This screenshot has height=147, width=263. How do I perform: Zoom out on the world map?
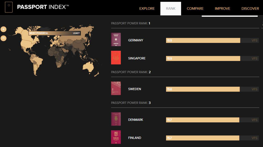tap(3, 38)
